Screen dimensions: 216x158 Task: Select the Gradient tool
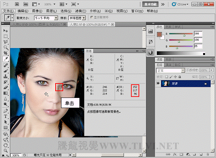tap(5, 93)
